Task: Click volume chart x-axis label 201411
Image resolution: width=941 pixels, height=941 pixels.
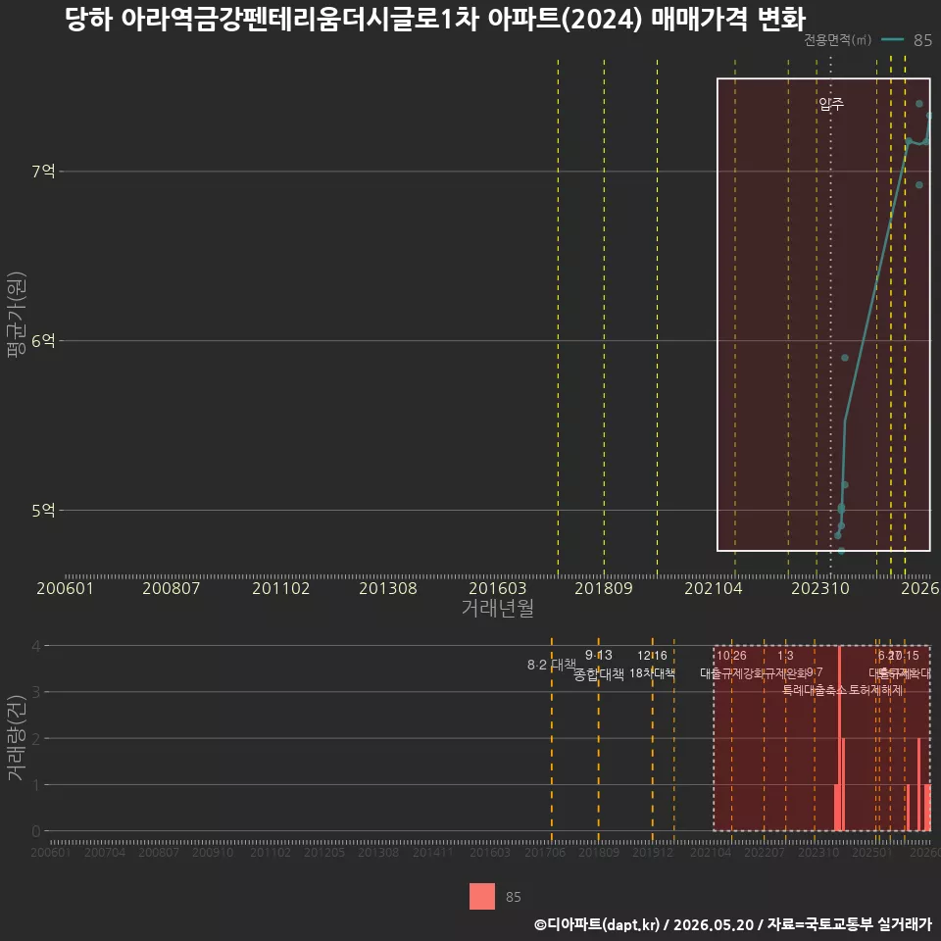Action: click(432, 852)
